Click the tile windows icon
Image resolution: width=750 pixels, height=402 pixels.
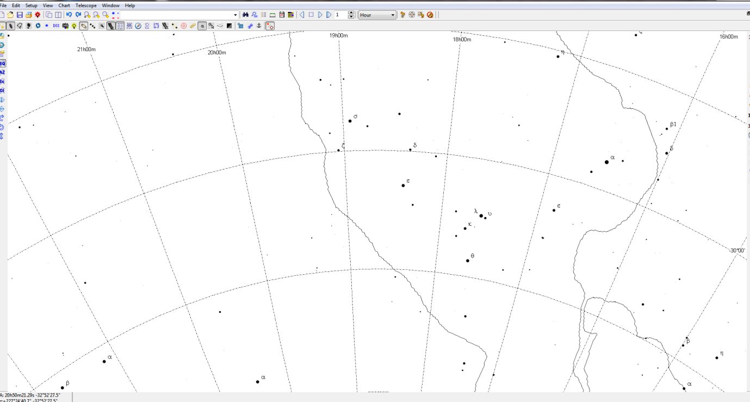[x=58, y=15]
